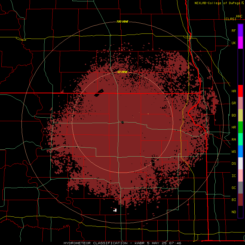Select the HR legend label

pyautogui.click(x=234, y=127)
